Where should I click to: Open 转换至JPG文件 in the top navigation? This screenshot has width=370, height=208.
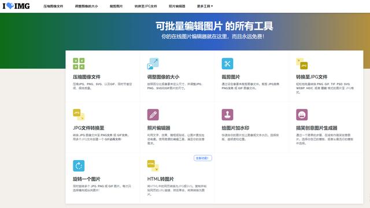146,6
